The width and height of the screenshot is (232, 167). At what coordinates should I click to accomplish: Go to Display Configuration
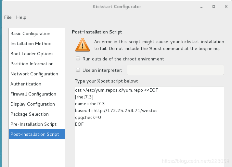[32, 104]
